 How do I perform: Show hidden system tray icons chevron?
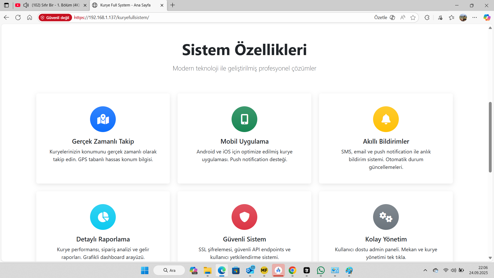(x=425, y=270)
